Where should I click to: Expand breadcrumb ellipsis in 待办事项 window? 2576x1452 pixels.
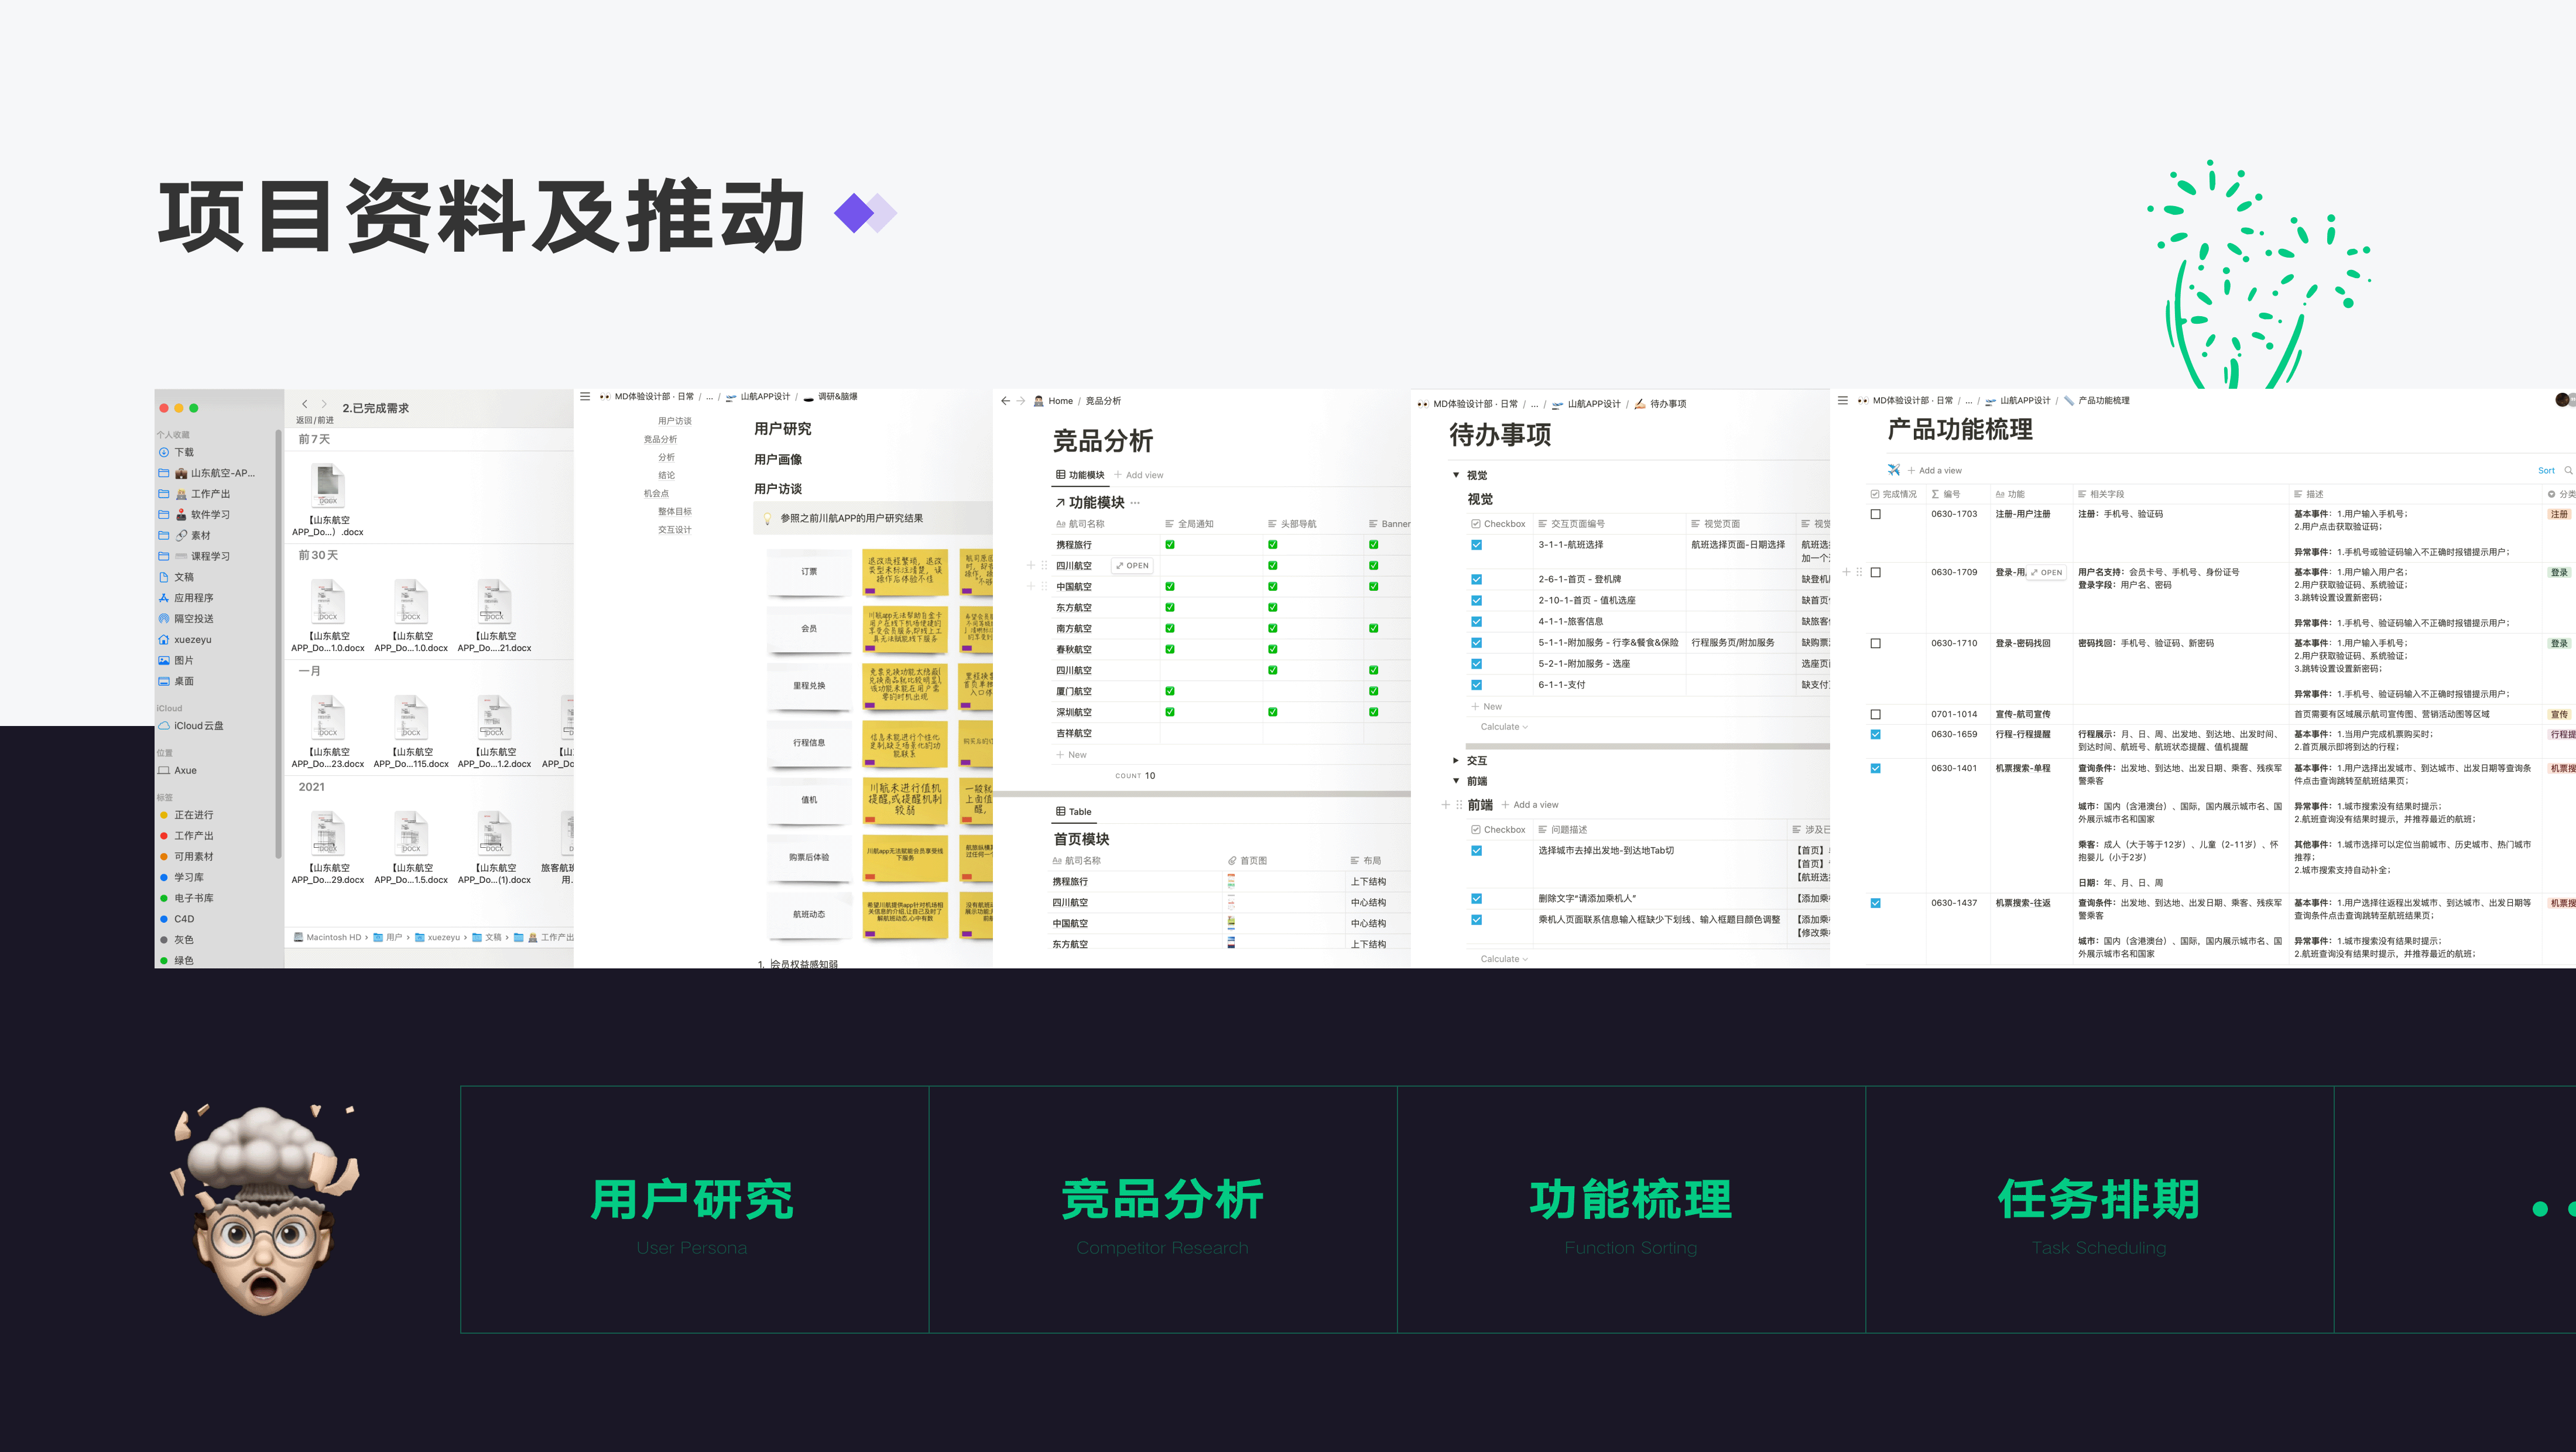pos(1534,404)
